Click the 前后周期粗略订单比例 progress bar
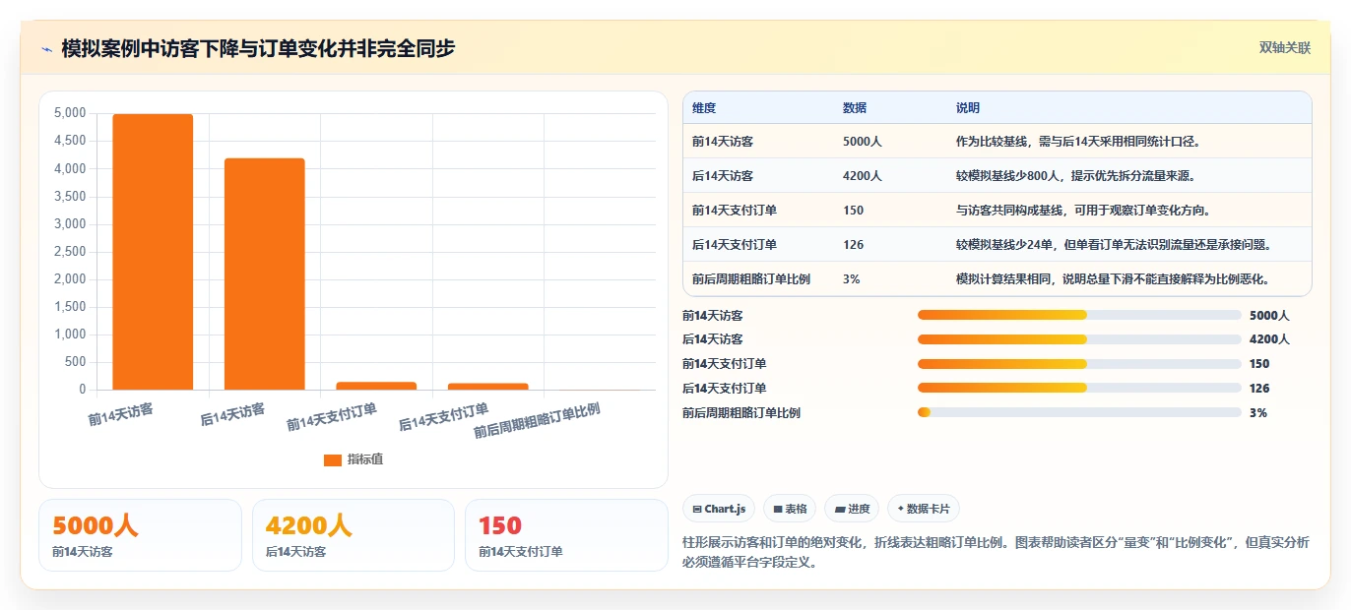Screen dimensions: 1351x610 [1079, 412]
